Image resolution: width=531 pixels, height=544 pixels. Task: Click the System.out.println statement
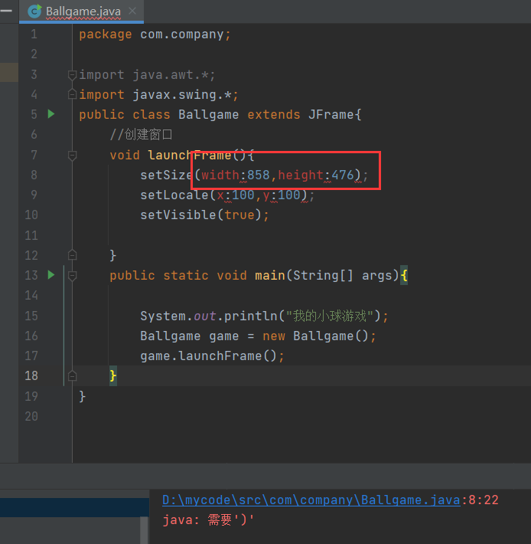(x=264, y=316)
